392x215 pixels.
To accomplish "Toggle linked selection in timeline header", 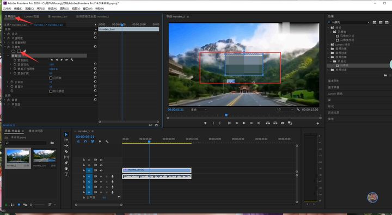I will (x=93, y=142).
